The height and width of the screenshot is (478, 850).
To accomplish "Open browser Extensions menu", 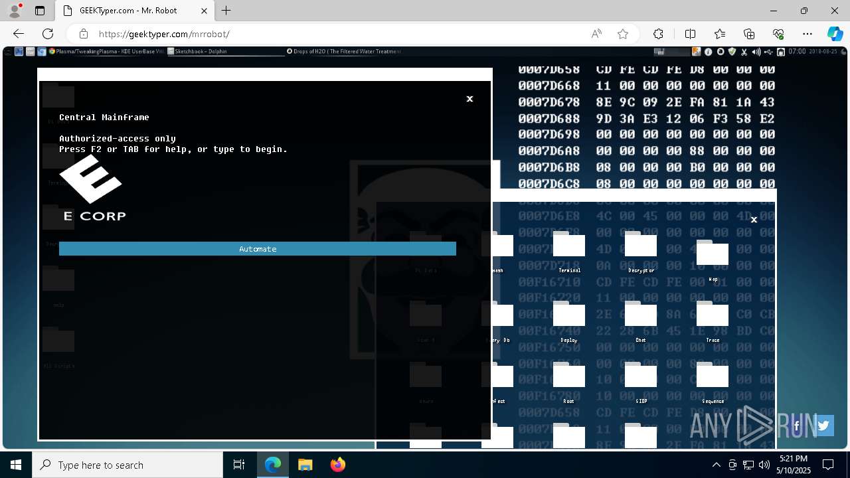I will 658,34.
